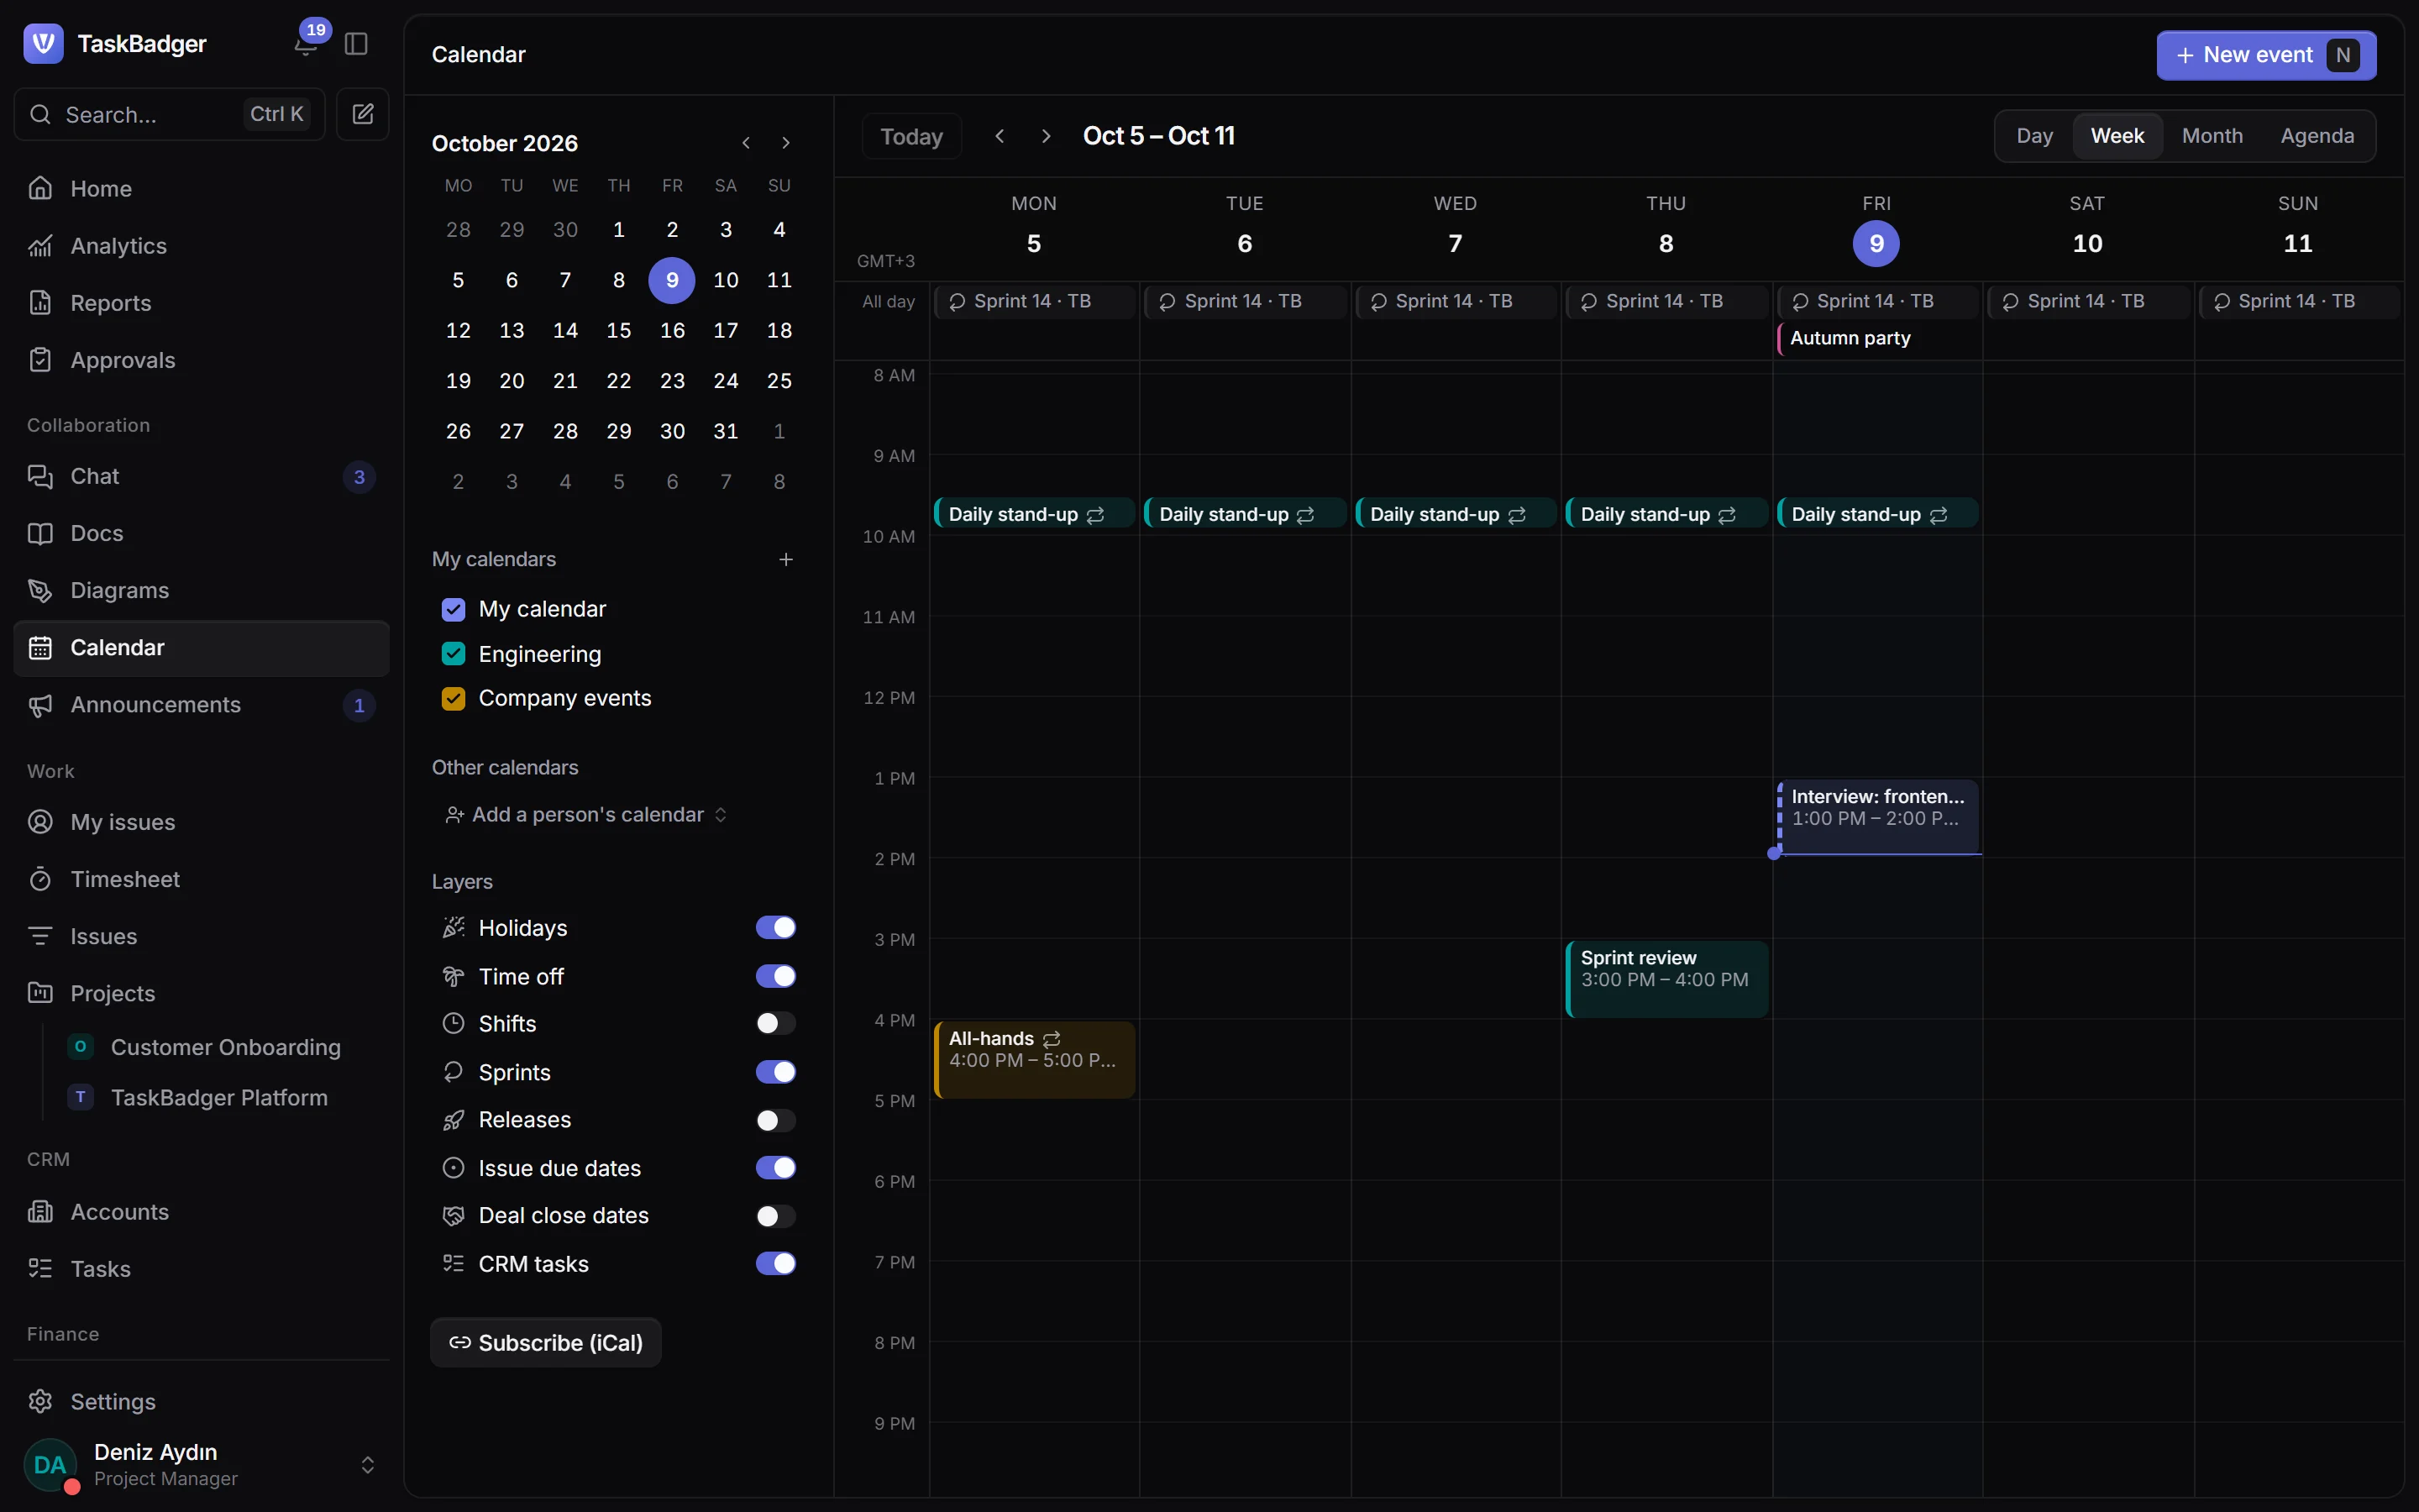
Task: Switch to Day view tab
Action: [2034, 136]
